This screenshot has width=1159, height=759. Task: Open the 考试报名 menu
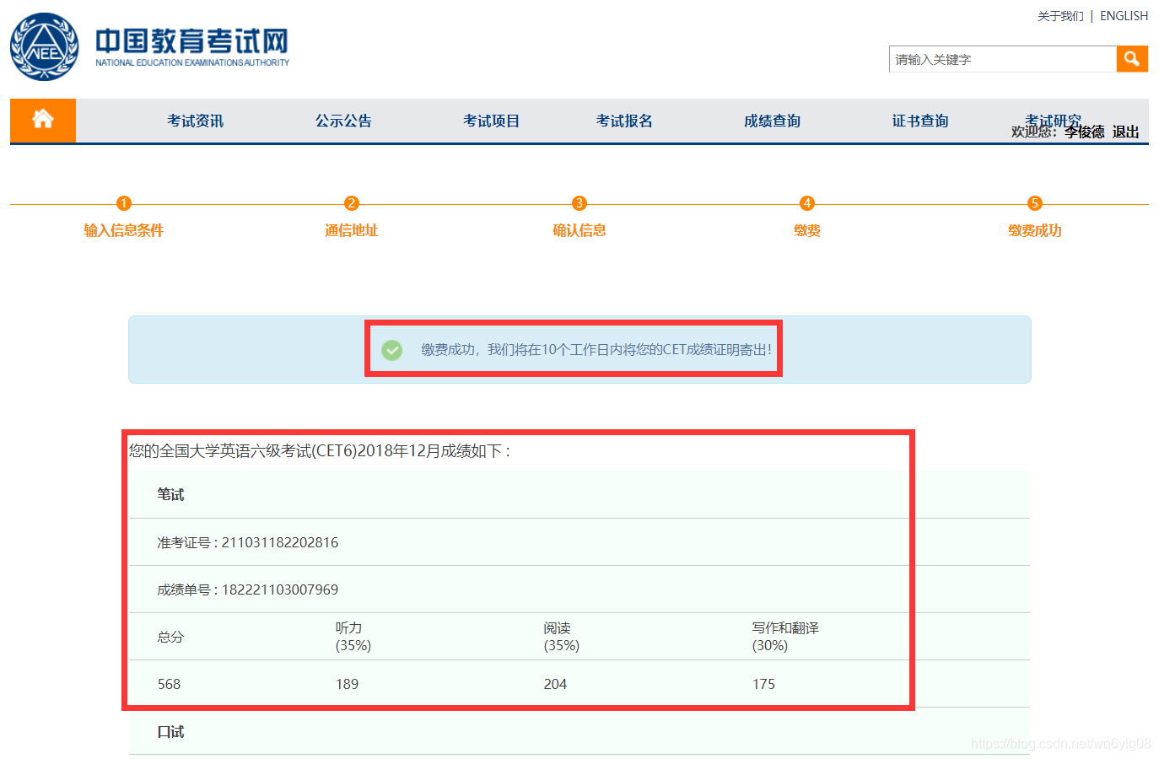[624, 121]
